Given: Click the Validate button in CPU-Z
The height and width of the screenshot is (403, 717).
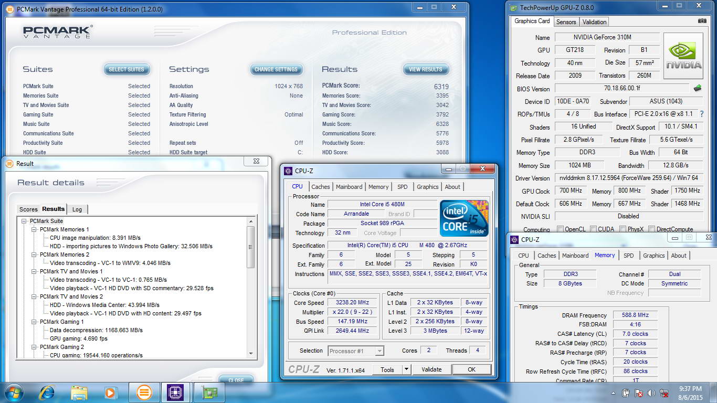Looking at the screenshot, I should [431, 369].
